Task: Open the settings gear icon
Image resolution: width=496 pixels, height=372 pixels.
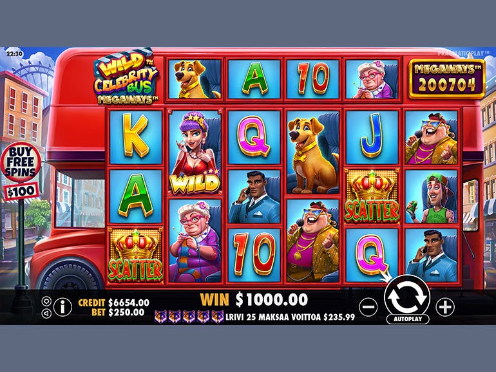Action: (x=46, y=301)
